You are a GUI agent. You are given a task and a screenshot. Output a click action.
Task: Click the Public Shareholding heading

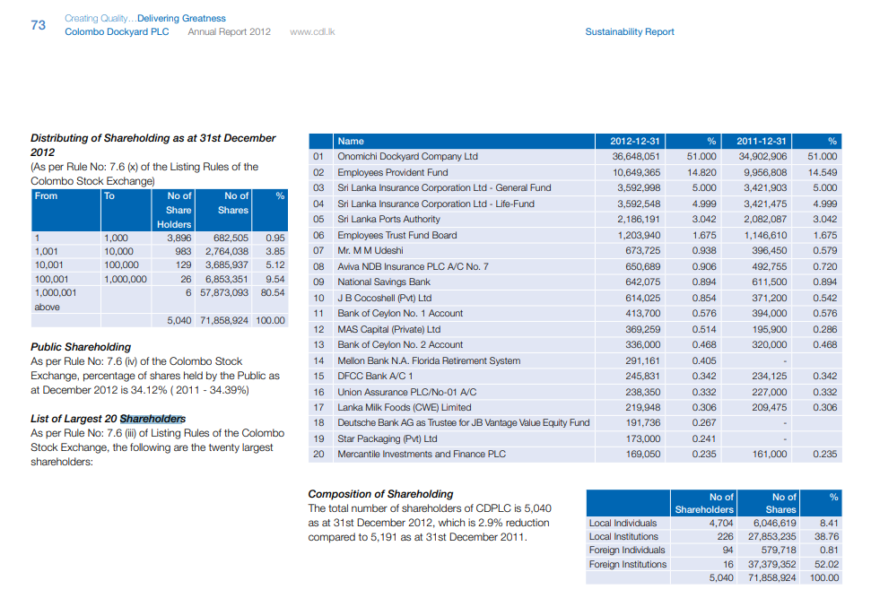pyautogui.click(x=81, y=347)
